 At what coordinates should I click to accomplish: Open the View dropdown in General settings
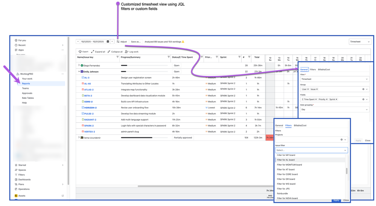click(335, 79)
